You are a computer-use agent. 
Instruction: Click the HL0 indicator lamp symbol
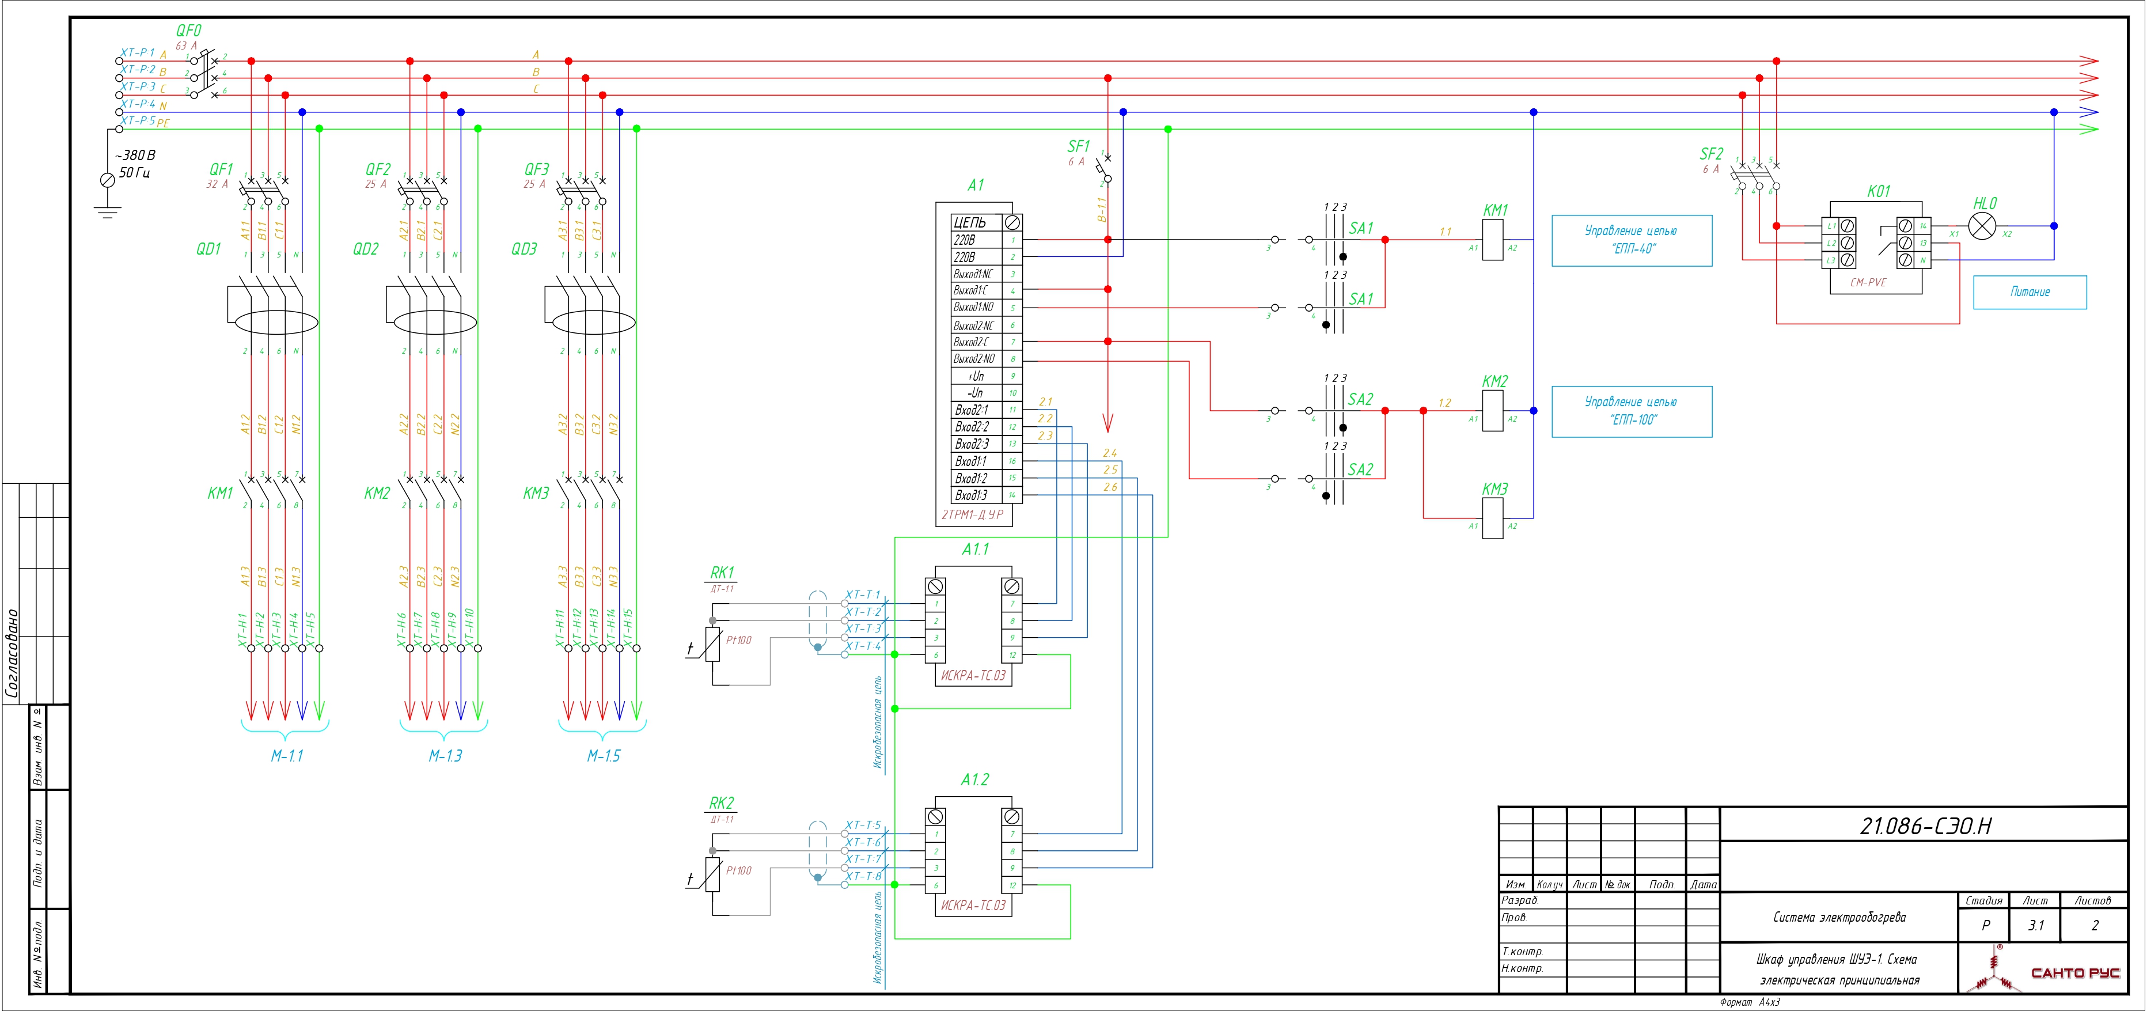pos(1981,226)
